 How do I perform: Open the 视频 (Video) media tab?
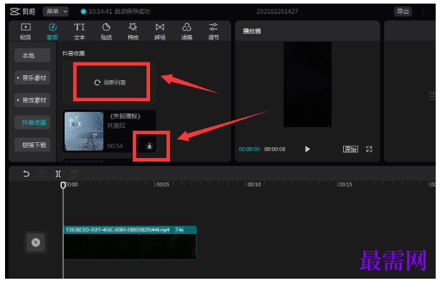point(26,32)
